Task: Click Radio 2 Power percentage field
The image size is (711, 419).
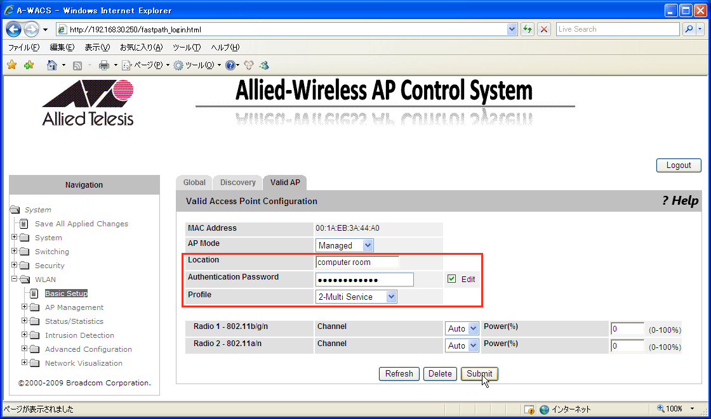Action: coord(627,346)
